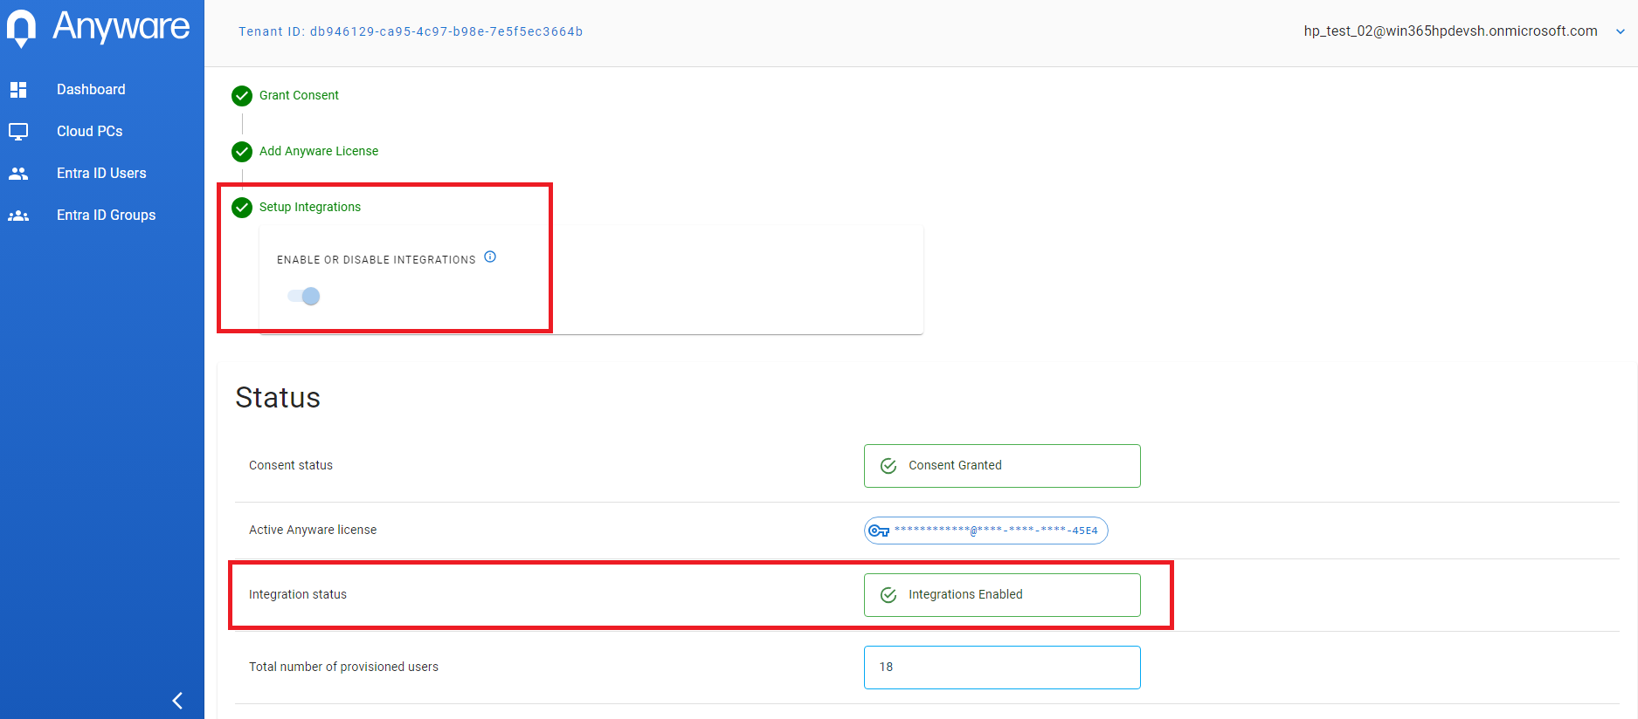The width and height of the screenshot is (1638, 719).
Task: Open Entra ID Users section
Action: 101,173
